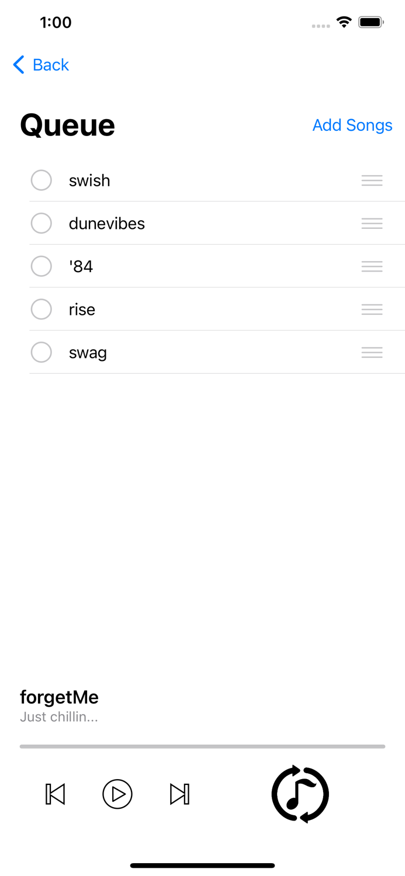The width and height of the screenshot is (405, 876).
Task: Toggle selection circle for '84
Action: [x=41, y=267]
